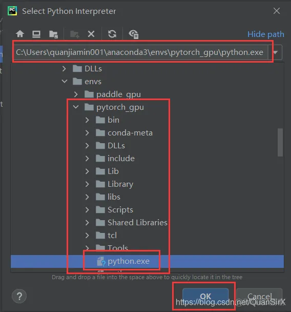
Task: Select the bin folder name
Action: tap(113, 120)
